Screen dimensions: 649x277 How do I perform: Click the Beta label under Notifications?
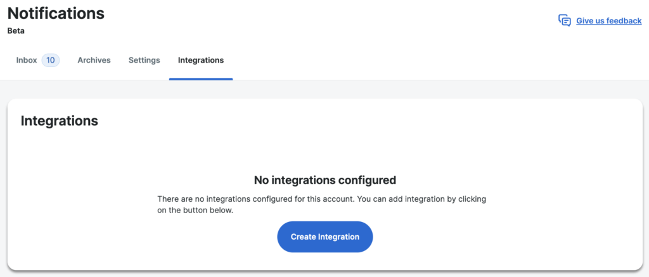pyautogui.click(x=16, y=30)
